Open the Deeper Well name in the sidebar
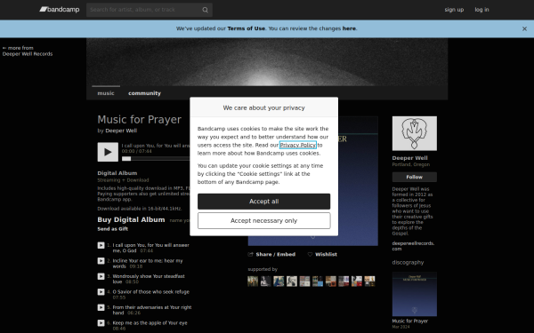 pyautogui.click(x=409, y=158)
